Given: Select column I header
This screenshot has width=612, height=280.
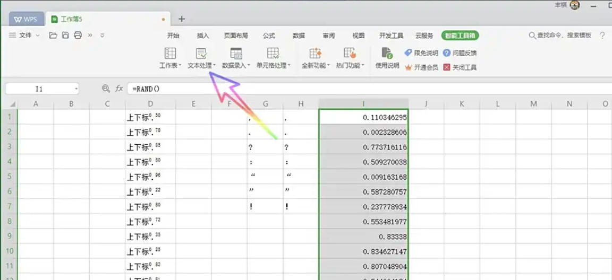Looking at the screenshot, I should [x=363, y=104].
